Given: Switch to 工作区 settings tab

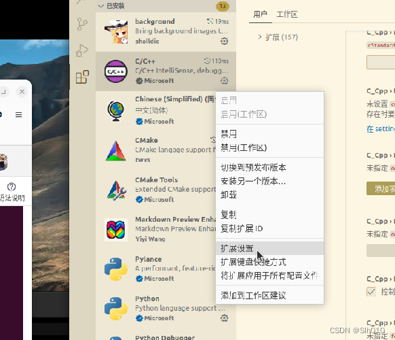Looking at the screenshot, I should point(287,14).
